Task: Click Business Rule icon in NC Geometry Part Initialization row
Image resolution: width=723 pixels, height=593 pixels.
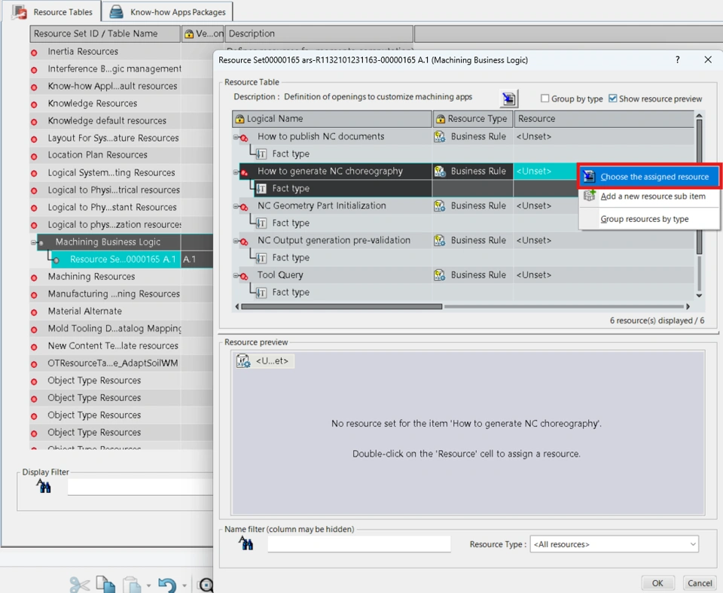Action: tap(439, 205)
